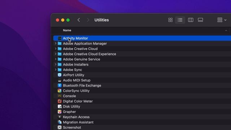Image resolution: width=231 pixels, height=130 pixels.
Task: Click the Adobe Sync folder icon
Action: 60,70
